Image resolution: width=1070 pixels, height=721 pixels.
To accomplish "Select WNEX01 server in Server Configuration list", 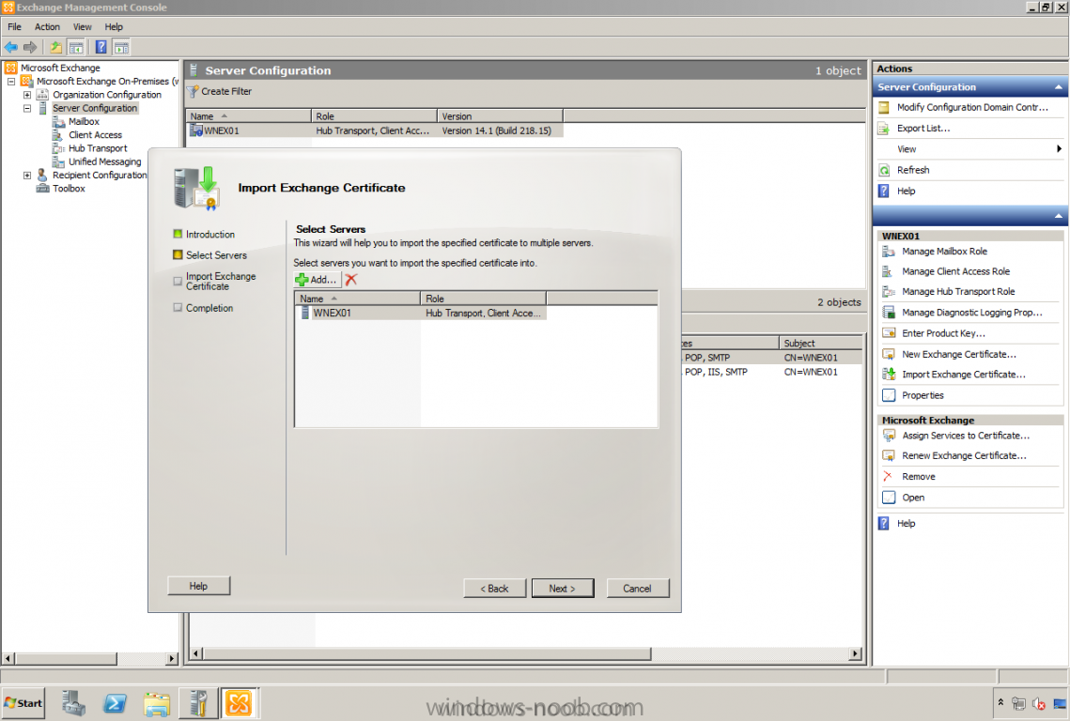I will (x=375, y=130).
